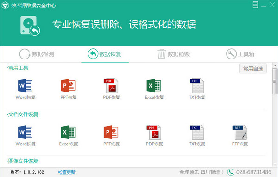Open PDF恢复 in 常用工具 section
Screen dimensions: 278x177
click(x=111, y=89)
